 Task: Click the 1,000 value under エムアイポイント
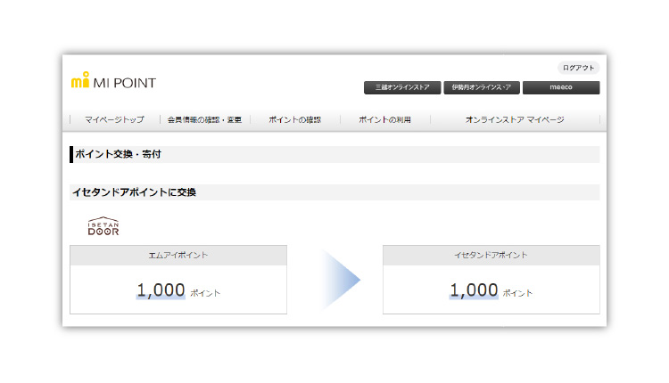point(161,290)
